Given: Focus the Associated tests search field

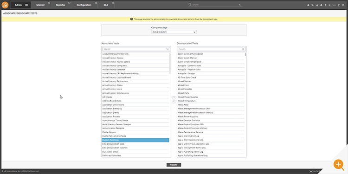Looking at the screenshot, I should pos(136,49).
